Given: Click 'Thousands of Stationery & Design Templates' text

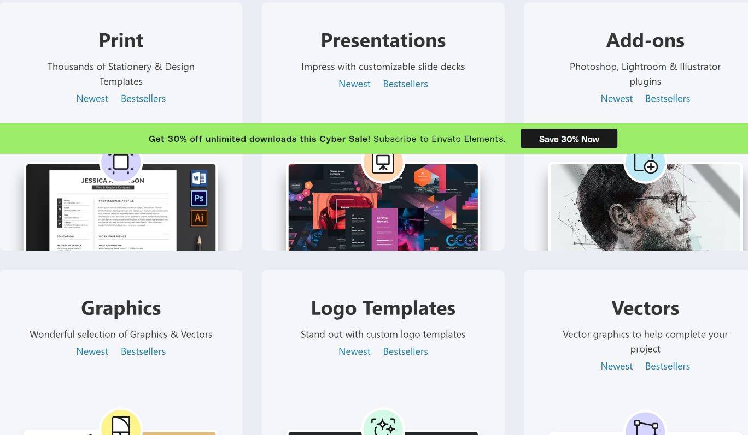Looking at the screenshot, I should pyautogui.click(x=121, y=74).
